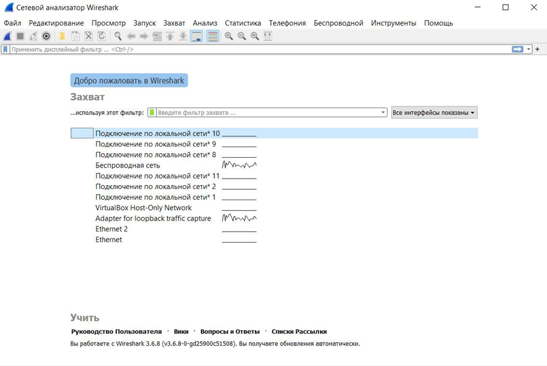Viewport: 547px width, 366px height.
Task: Click the resize columns toolbar icon
Action: (x=268, y=36)
